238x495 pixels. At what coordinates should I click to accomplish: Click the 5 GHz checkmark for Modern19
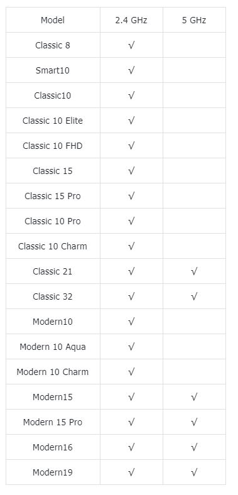[194, 472]
